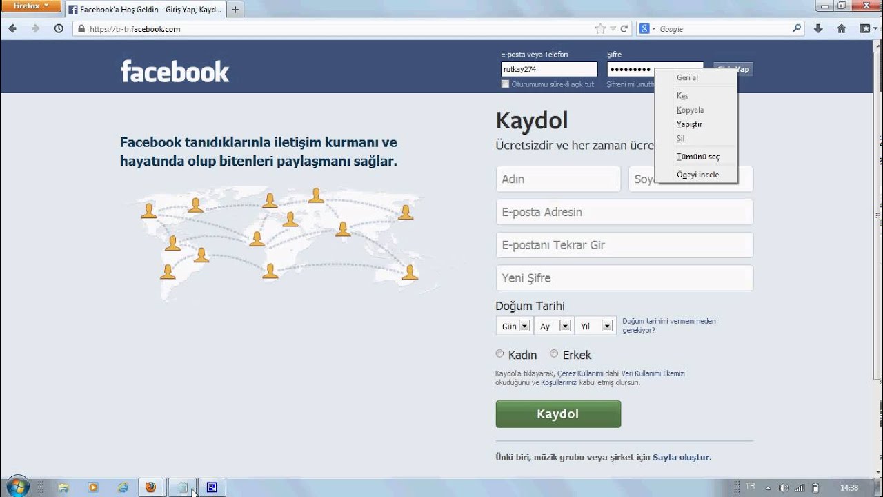Click the blue square taskbar application
Viewport: 883px width, 497px height.
[x=212, y=487]
